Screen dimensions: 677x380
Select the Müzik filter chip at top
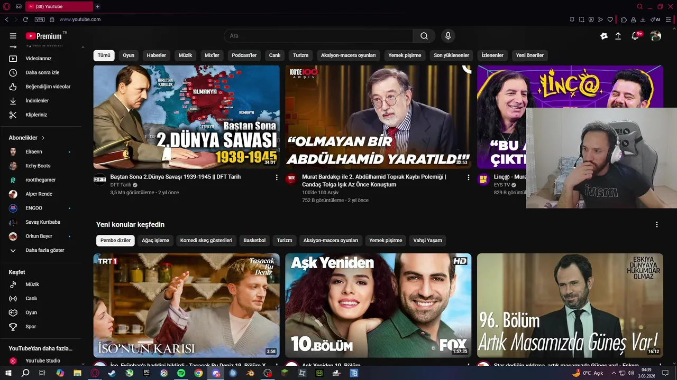[185, 55]
